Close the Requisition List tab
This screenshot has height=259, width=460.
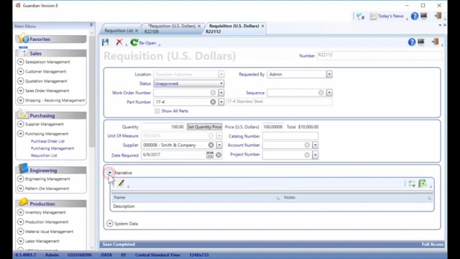click(137, 30)
